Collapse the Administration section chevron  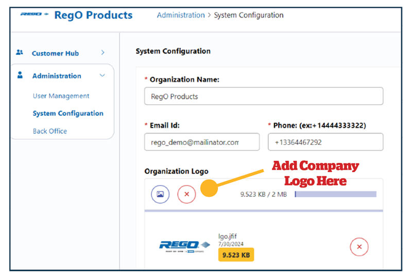pos(102,76)
